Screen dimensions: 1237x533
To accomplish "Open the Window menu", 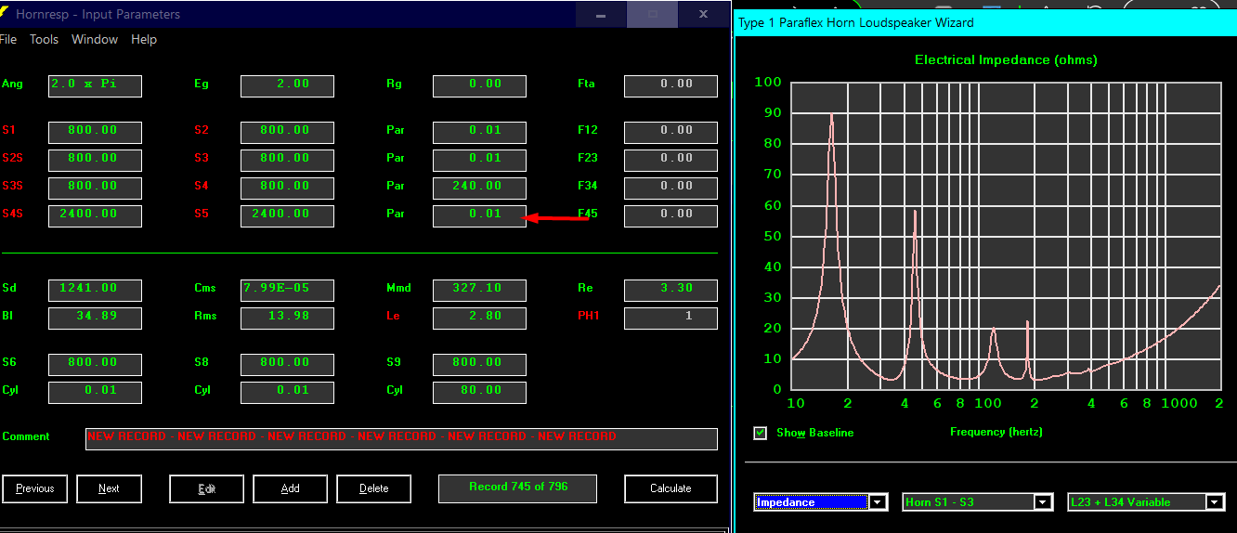I will [95, 39].
